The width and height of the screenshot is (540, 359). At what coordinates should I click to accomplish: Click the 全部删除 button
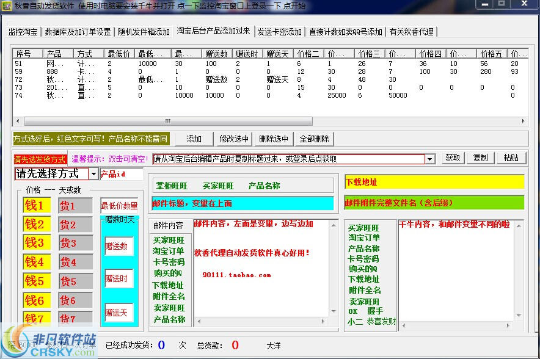[314, 139]
